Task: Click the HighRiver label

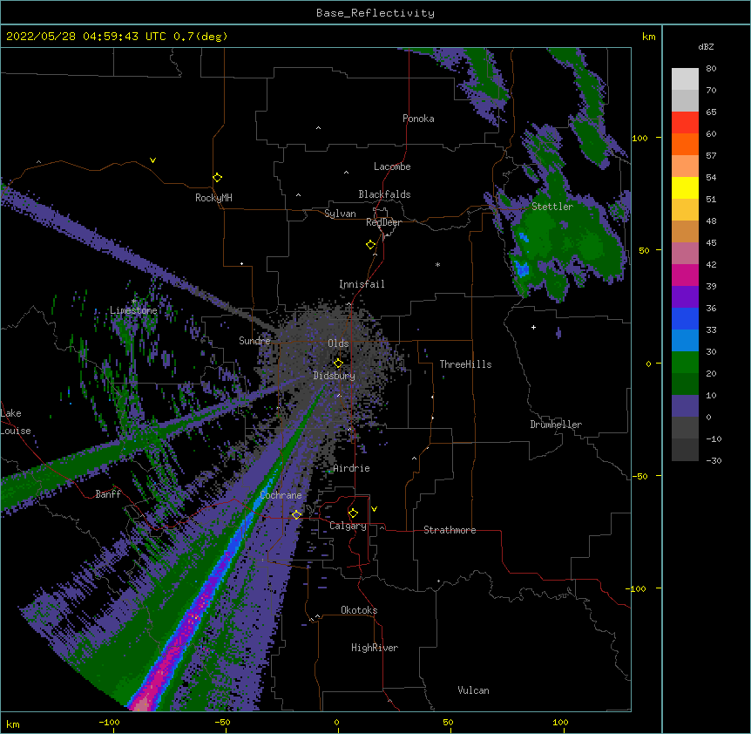Action: pos(375,648)
